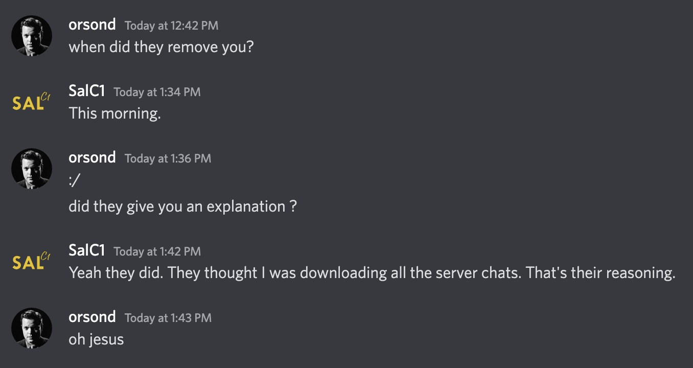Click the "Today at 12:42 PM" timestamp
The image size is (693, 368).
tap(172, 26)
